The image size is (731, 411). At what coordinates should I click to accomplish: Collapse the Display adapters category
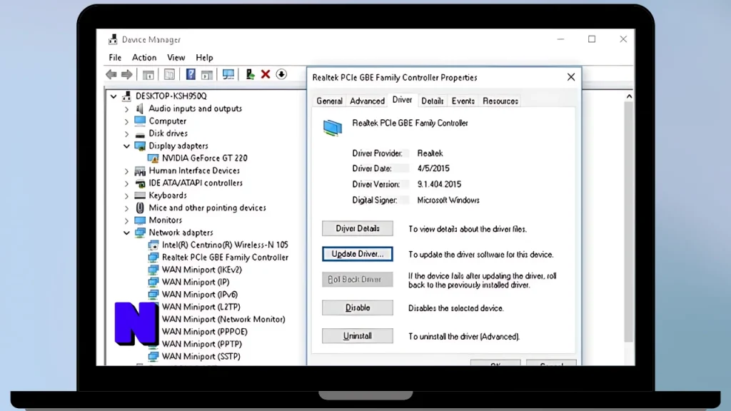[x=126, y=146]
